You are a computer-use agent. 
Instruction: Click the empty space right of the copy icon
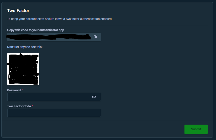point(99,37)
